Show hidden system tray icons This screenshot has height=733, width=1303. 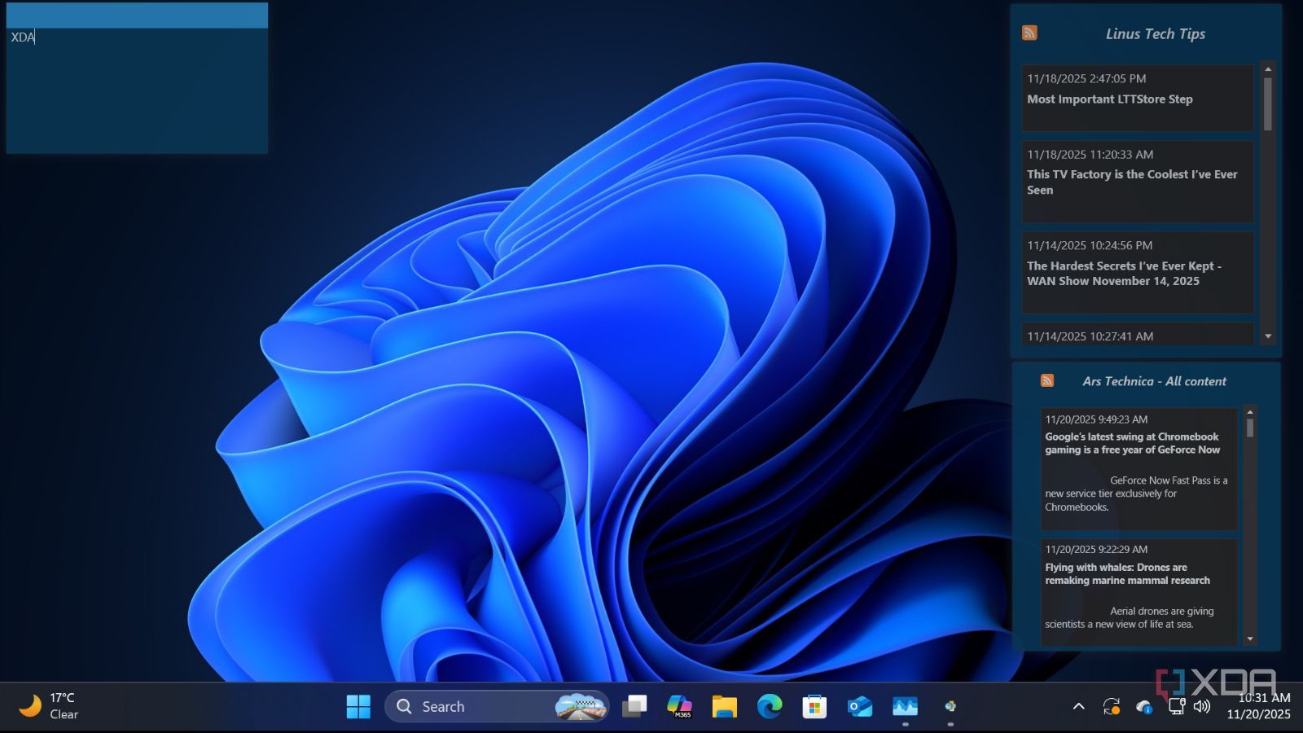(1078, 706)
